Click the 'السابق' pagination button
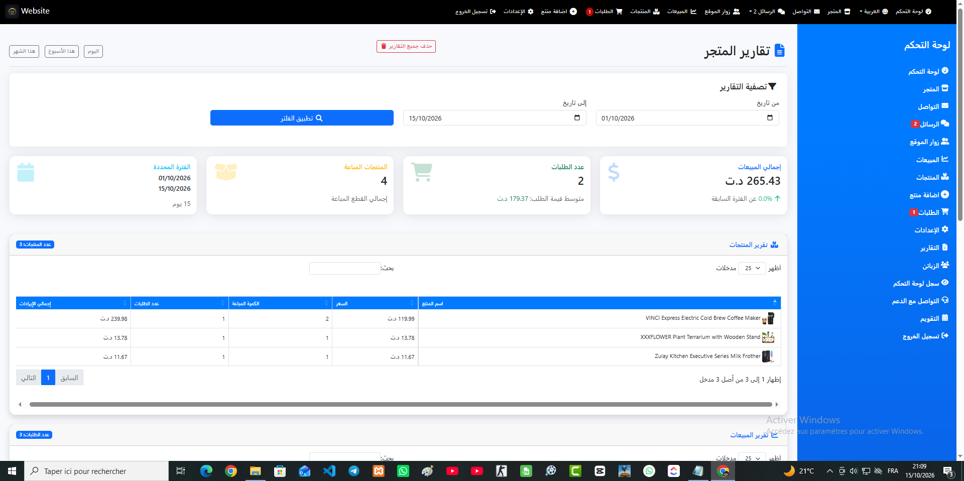964x481 pixels. 69,378
